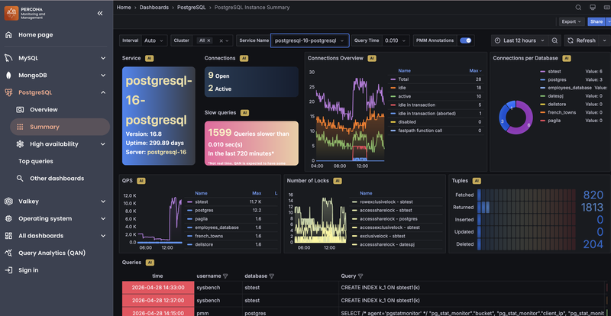
Task: Go to PostgreSQL in breadcrumb
Action: (191, 8)
